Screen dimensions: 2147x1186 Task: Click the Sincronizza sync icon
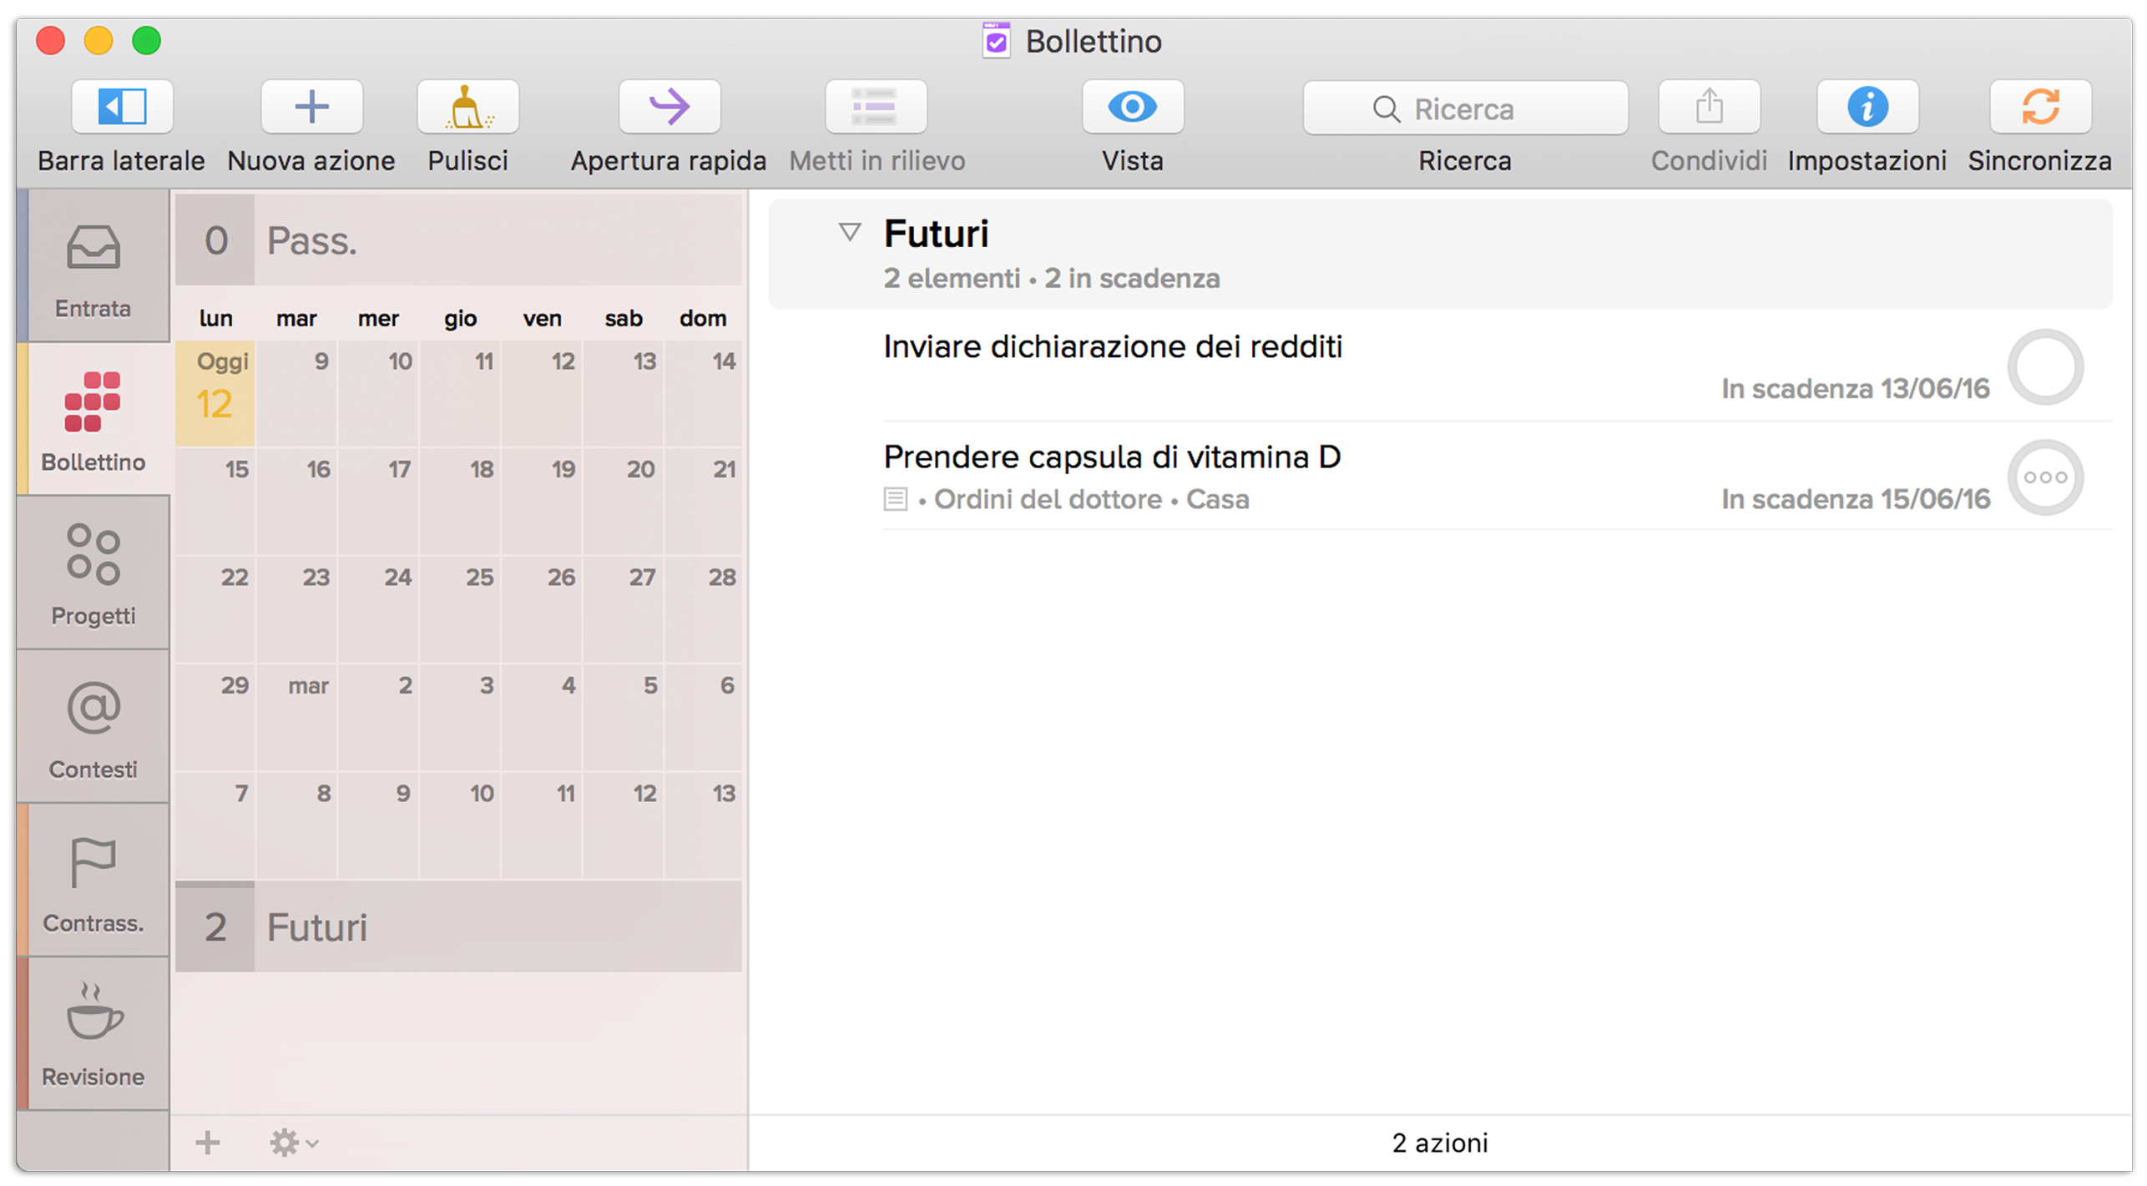click(x=2039, y=107)
